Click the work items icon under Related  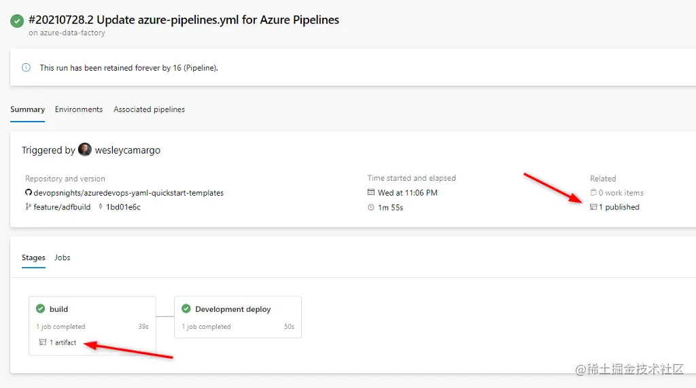(x=593, y=192)
